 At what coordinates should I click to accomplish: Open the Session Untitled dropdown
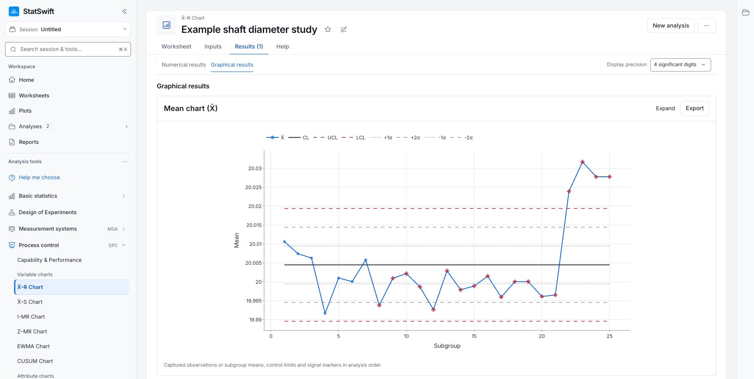click(68, 29)
